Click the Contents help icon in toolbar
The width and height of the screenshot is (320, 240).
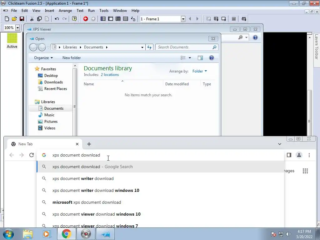74,19
